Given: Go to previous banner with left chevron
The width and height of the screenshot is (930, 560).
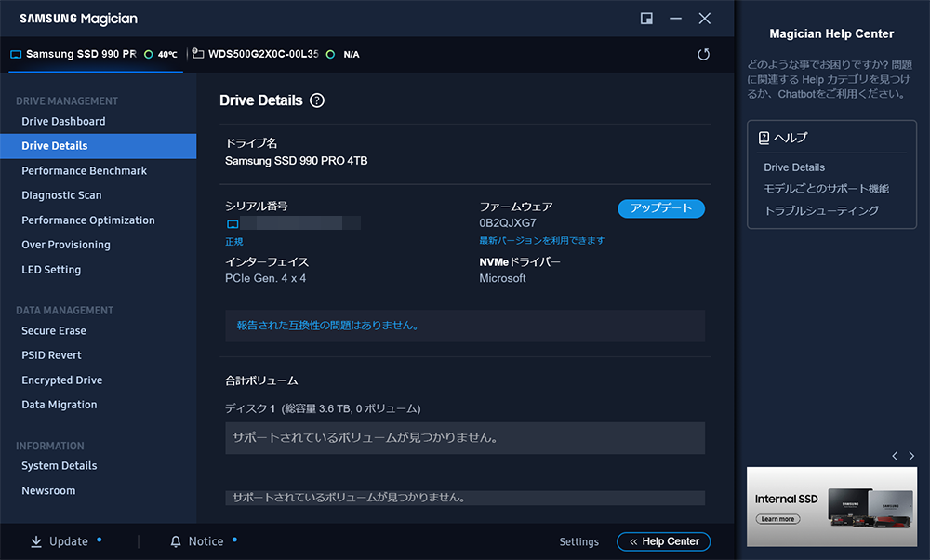Looking at the screenshot, I should click(x=895, y=456).
